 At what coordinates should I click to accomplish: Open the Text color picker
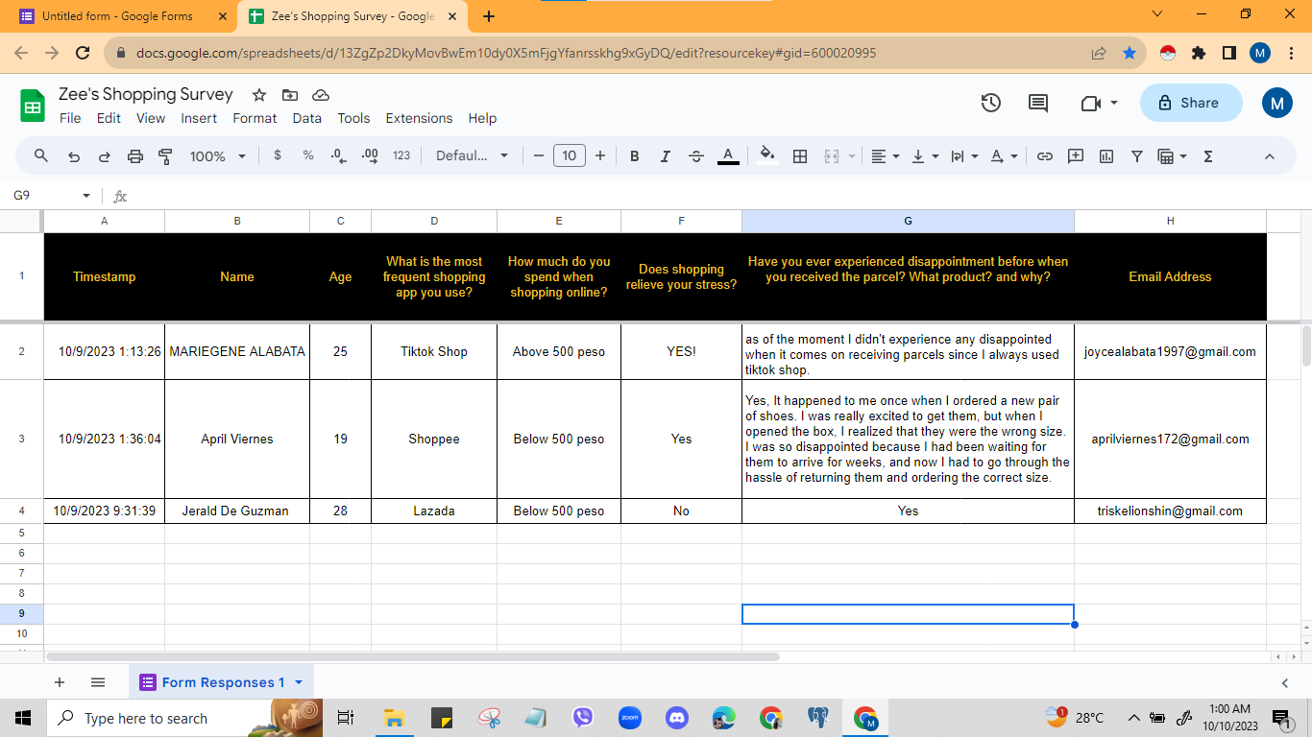coord(728,155)
